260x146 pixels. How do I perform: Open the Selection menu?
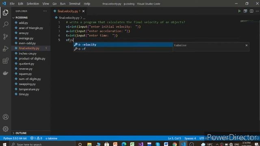click(x=32, y=4)
